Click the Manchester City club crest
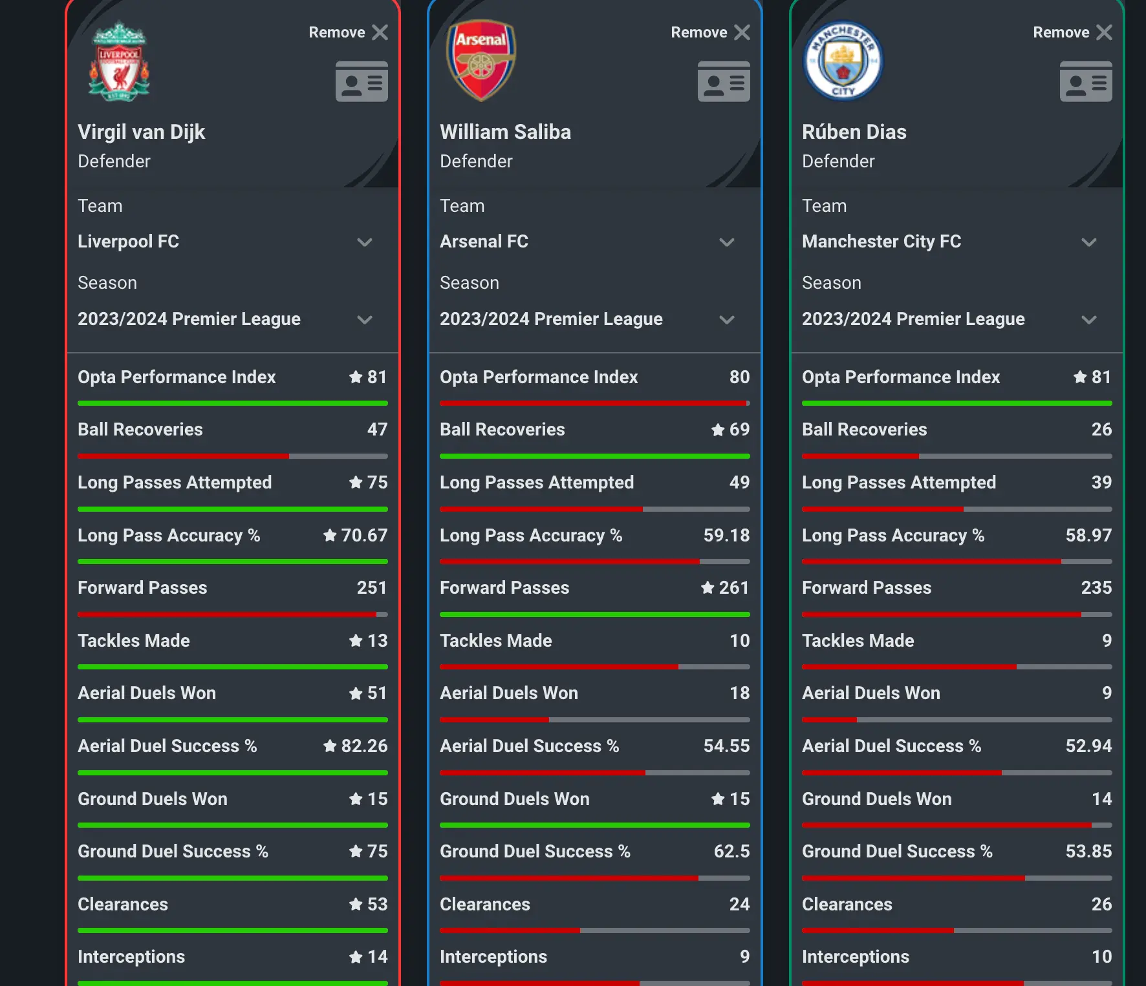The height and width of the screenshot is (986, 1146). pos(841,62)
